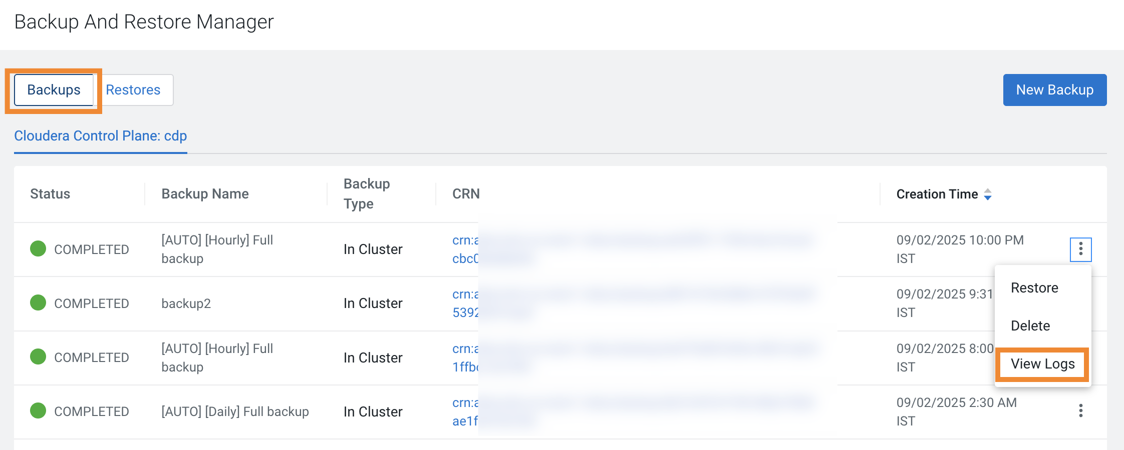Click the status indicator on the Daily Full backup
1124x450 pixels.
(38, 411)
